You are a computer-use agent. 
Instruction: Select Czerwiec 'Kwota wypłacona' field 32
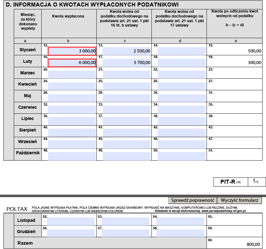coord(72,109)
